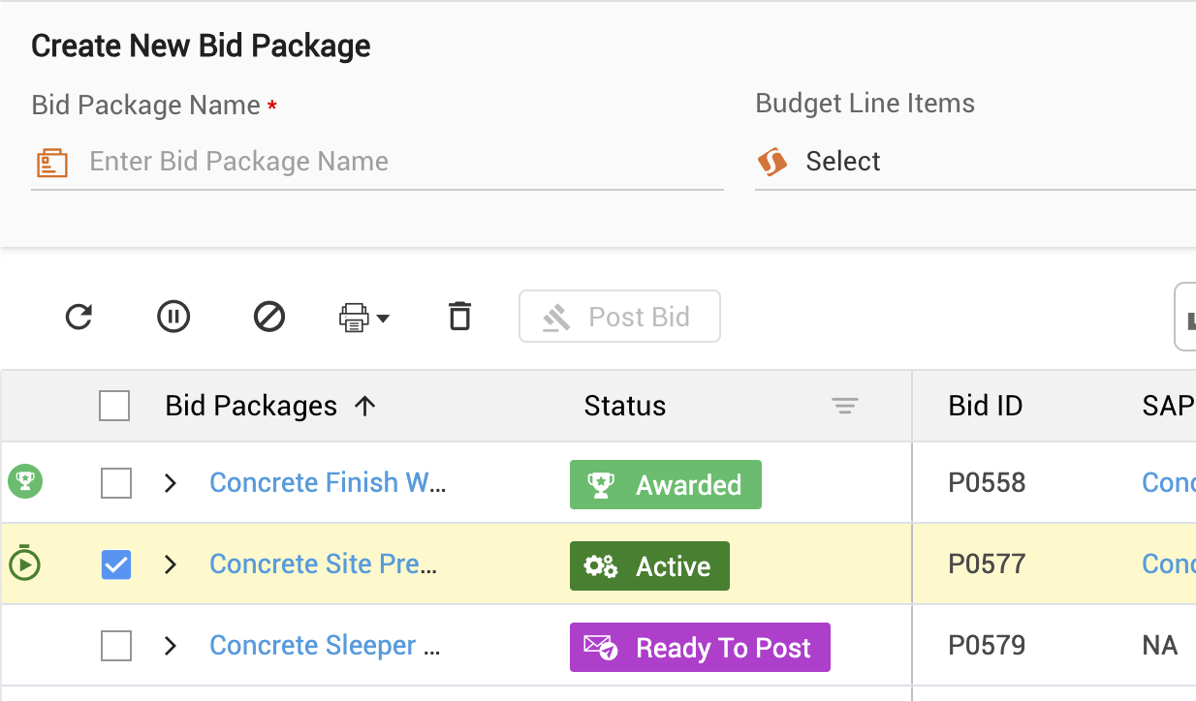Screen dimensions: 1196x701
Task: Expand the Concrete Site Pre... row
Action: click(x=171, y=564)
